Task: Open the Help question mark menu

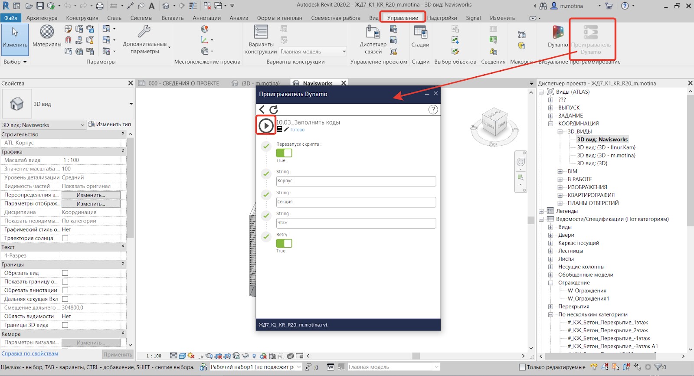Action: click(x=625, y=6)
